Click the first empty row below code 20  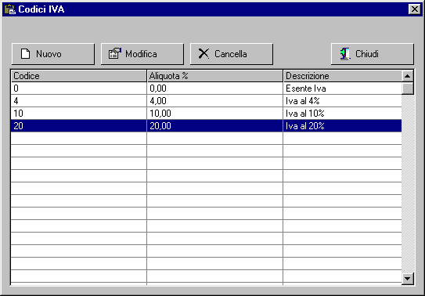(207, 139)
